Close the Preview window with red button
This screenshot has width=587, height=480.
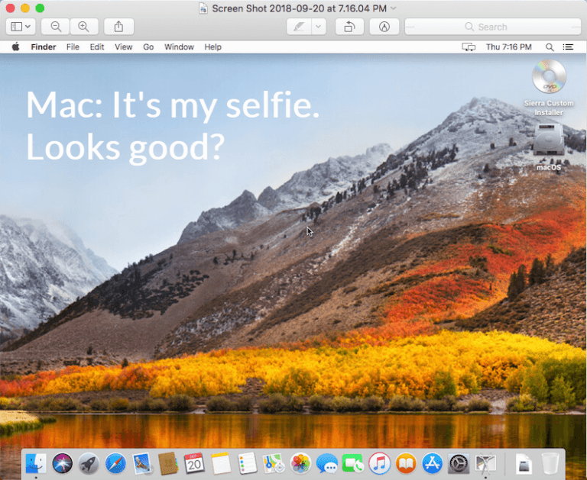click(11, 8)
